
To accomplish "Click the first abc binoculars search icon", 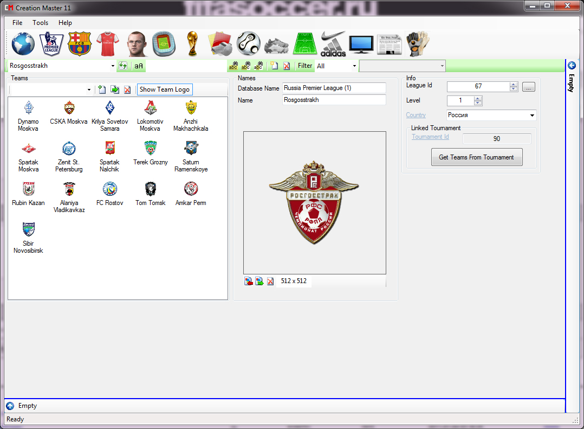I will [233, 66].
